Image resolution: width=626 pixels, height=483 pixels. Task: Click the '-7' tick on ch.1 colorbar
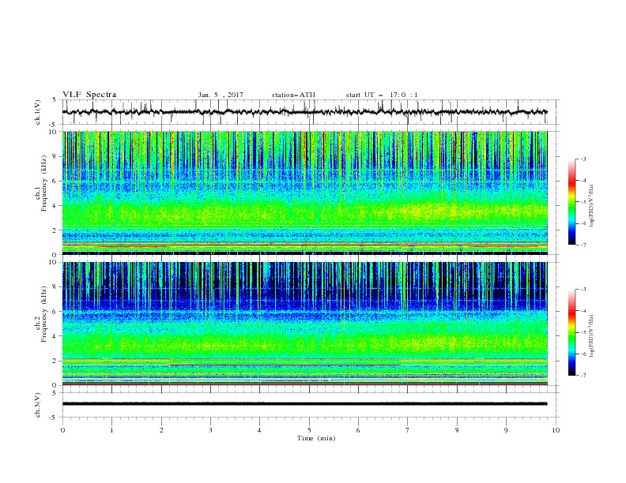click(583, 245)
